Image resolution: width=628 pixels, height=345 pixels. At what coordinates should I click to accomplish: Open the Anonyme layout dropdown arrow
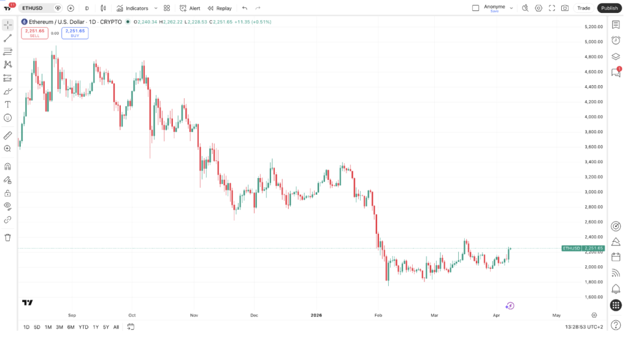(511, 8)
